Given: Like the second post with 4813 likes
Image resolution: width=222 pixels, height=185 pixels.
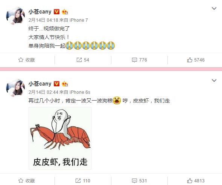Looking at the screenshot, I should coord(196,180).
